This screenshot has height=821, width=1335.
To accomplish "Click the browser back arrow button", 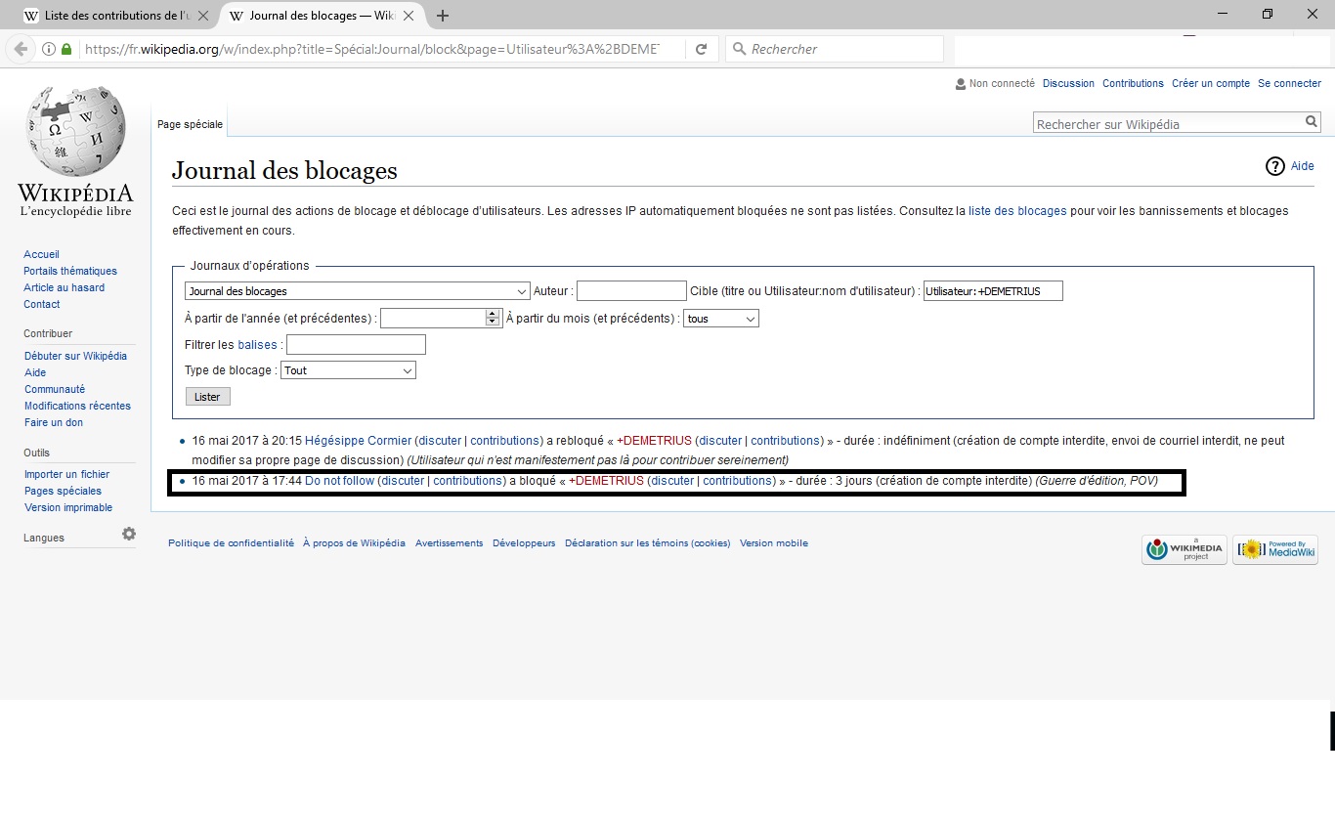I will (x=21, y=49).
